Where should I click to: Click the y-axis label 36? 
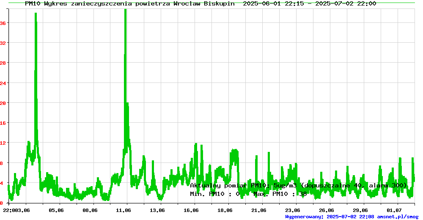pyautogui.click(x=3, y=23)
